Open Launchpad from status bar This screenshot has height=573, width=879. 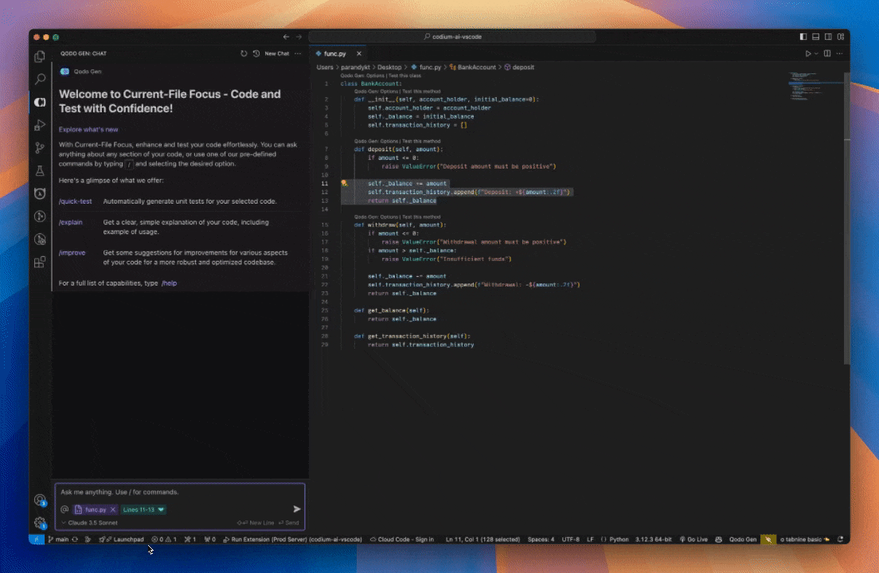(x=122, y=540)
